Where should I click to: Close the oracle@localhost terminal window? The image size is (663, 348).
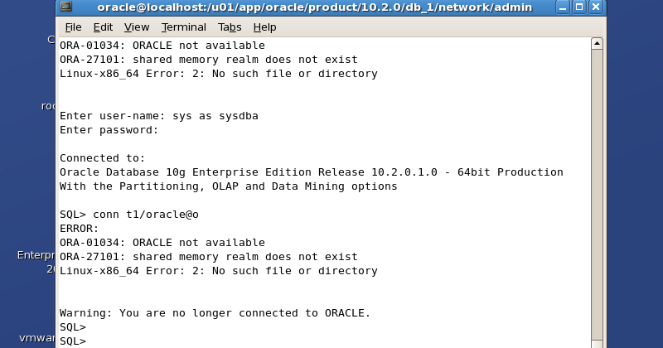pyautogui.click(x=596, y=7)
